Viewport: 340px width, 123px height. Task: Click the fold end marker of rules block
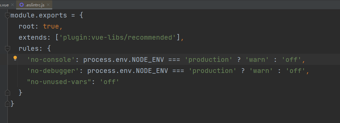8,92
